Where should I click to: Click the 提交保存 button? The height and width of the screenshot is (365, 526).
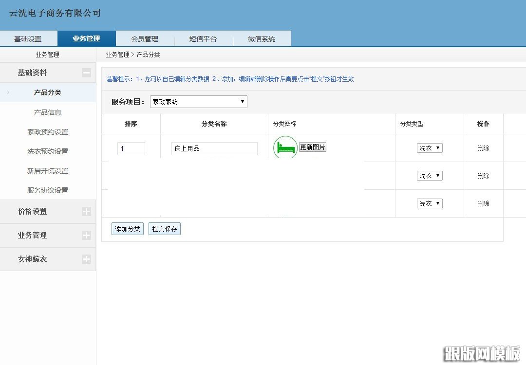164,229
